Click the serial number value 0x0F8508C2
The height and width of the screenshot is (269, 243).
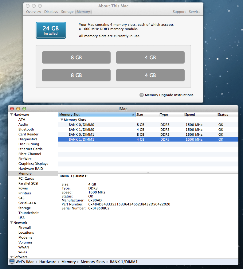point(99,208)
